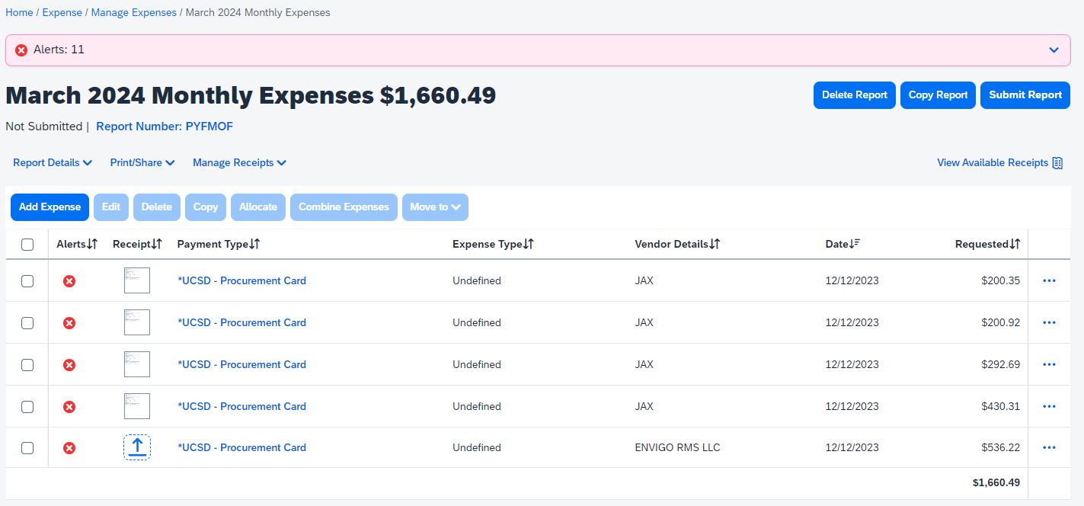Open the *UCSD - Procurement Card link for $430.31
Image resolution: width=1084 pixels, height=506 pixels.
(x=241, y=406)
